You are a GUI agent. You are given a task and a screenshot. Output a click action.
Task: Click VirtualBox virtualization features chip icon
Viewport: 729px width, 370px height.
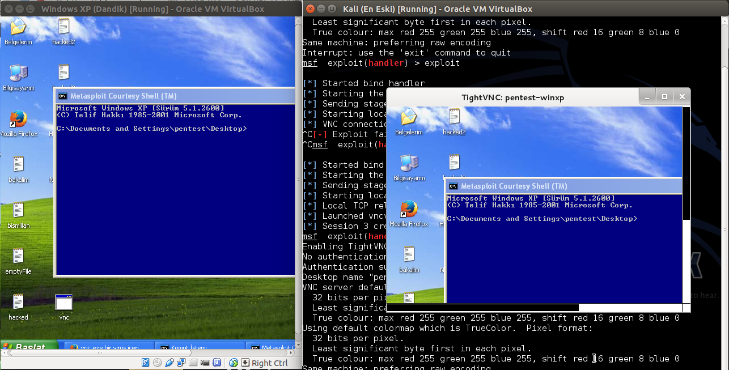217,363
